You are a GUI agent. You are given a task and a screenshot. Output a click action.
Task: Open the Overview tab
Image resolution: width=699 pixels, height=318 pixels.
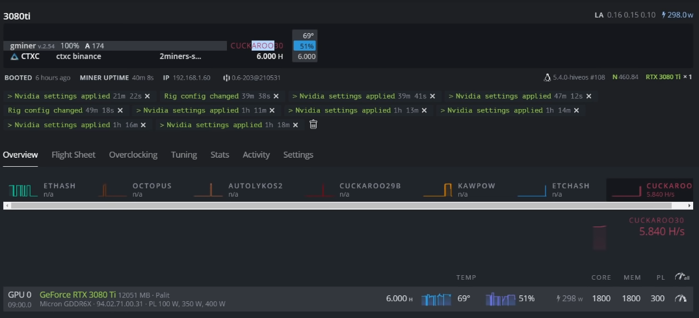click(x=21, y=154)
